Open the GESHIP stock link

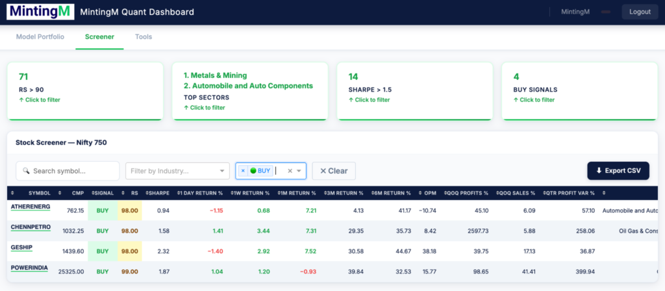pyautogui.click(x=23, y=247)
